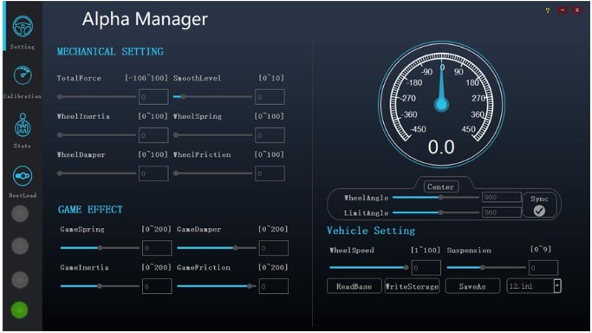Click the WheelFriction value field
This screenshot has width=592, height=333.
(270, 173)
